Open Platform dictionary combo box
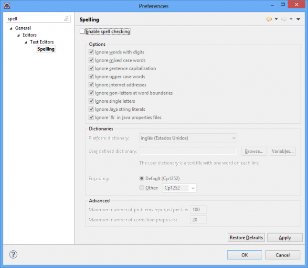The image size is (308, 268). coord(188,138)
